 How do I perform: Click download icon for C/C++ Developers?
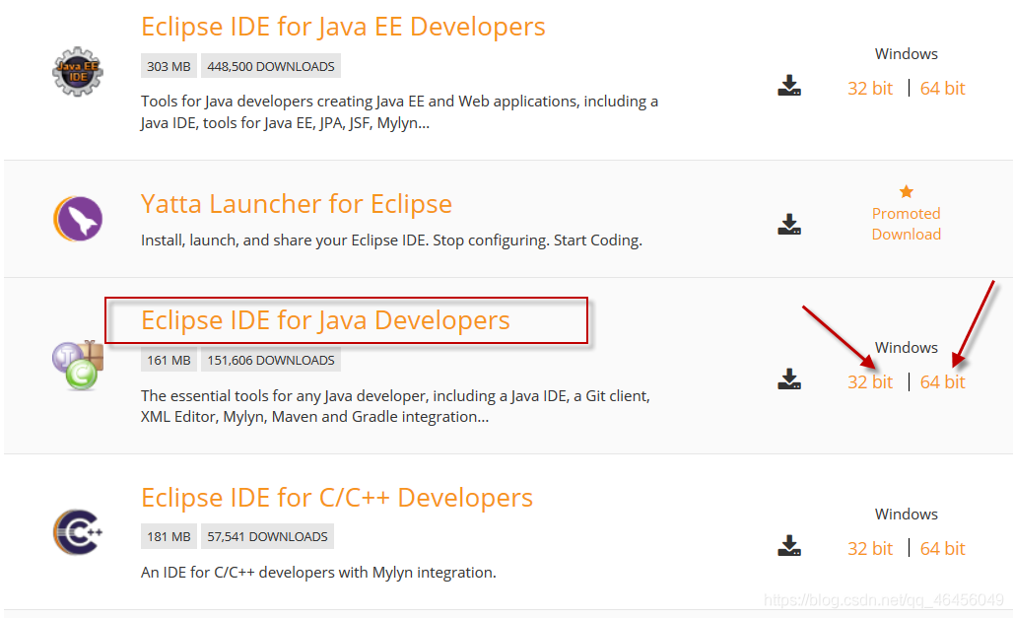789,546
